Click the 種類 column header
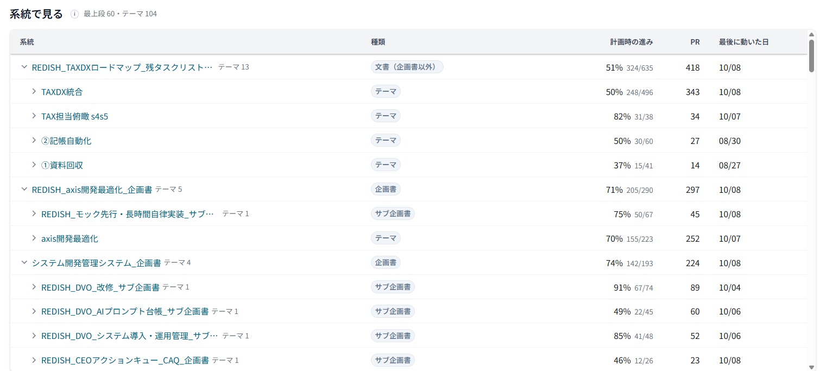This screenshot has height=371, width=820. click(x=378, y=42)
